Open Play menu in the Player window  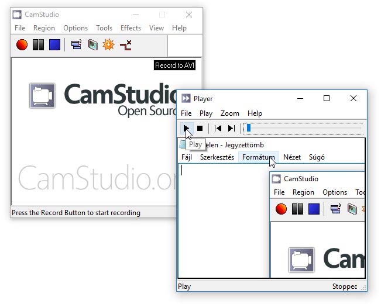coord(206,113)
